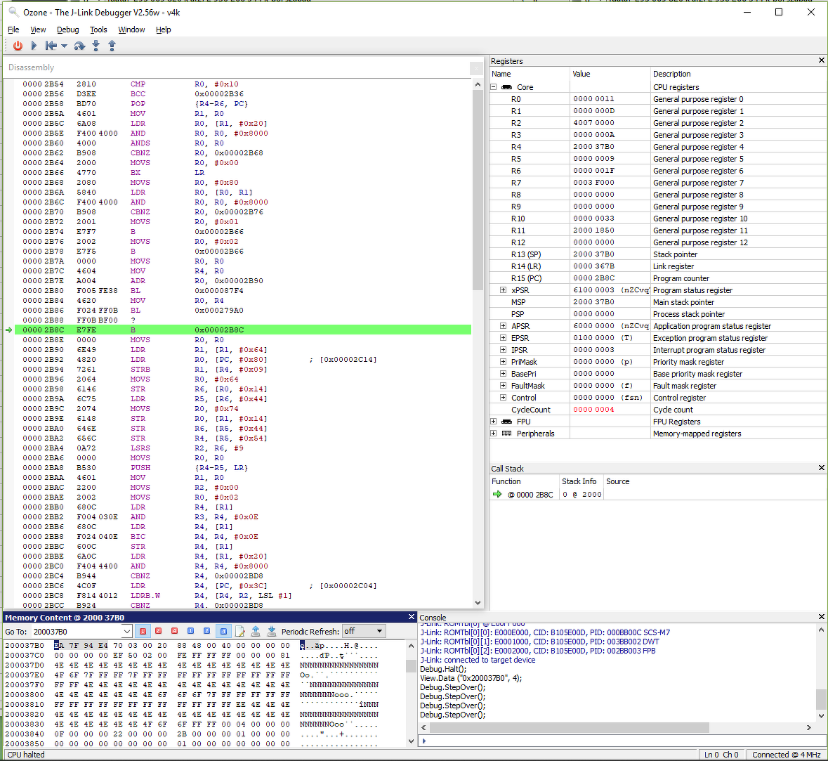Expand the FPU registers group

(x=494, y=422)
